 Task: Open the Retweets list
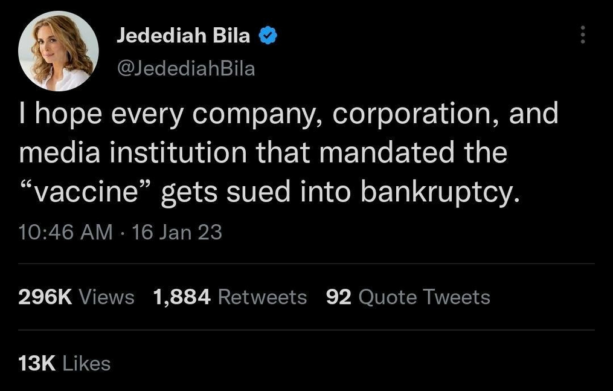click(x=262, y=297)
